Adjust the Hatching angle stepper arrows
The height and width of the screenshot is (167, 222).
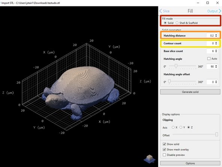pyautogui.click(x=216, y=67)
